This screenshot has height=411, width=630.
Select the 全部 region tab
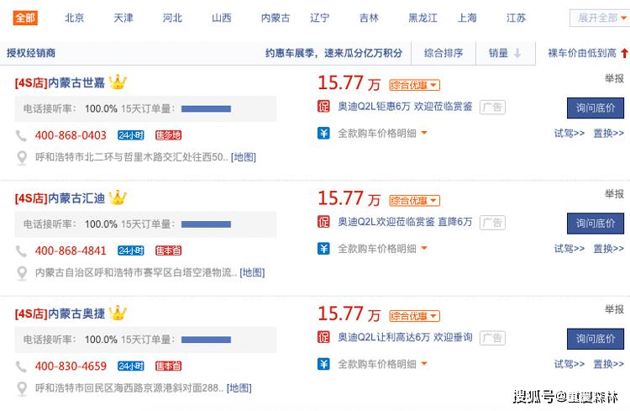(25, 18)
